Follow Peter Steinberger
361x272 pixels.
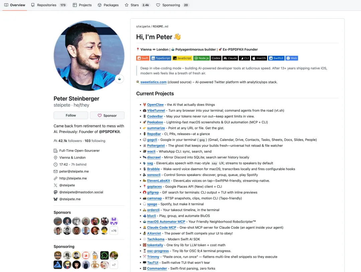pos(71,115)
